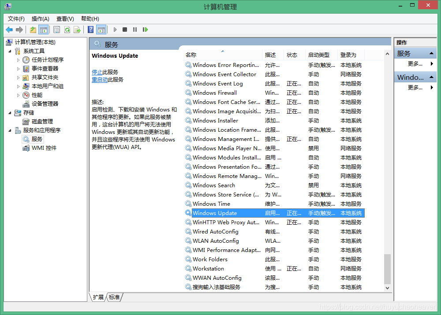Open 设备管理器 in the tree
The height and width of the screenshot is (315, 441).
pos(45,104)
